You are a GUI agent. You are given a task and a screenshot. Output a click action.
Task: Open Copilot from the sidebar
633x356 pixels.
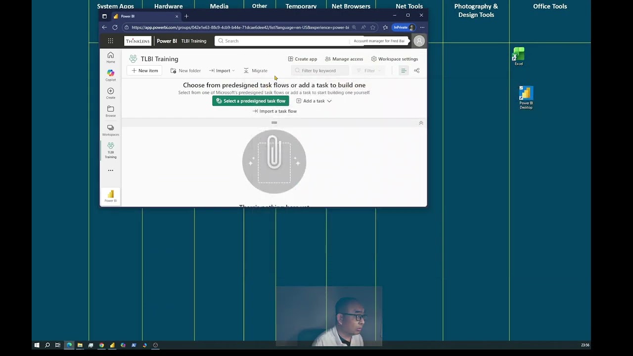110,75
